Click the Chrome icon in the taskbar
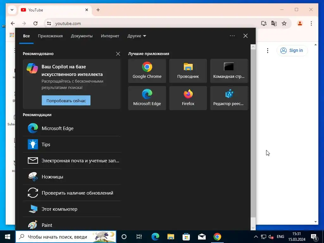324x243 pixels. [217, 237]
